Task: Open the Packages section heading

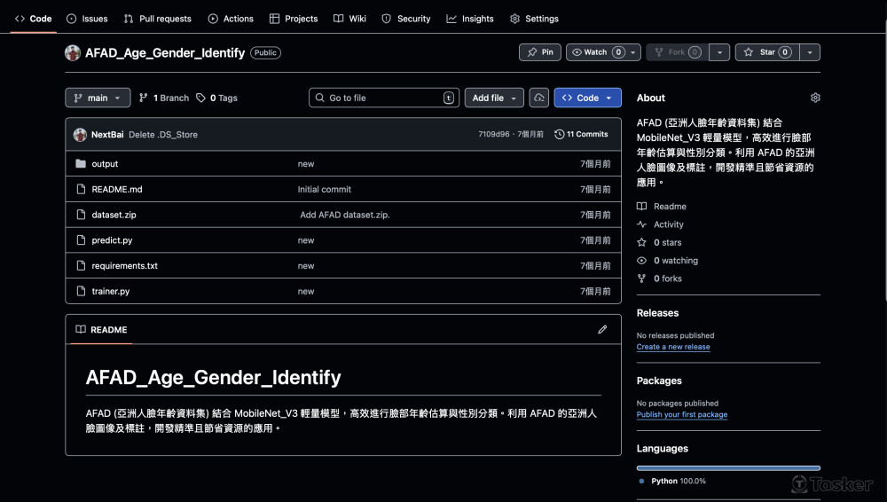Action: (659, 380)
